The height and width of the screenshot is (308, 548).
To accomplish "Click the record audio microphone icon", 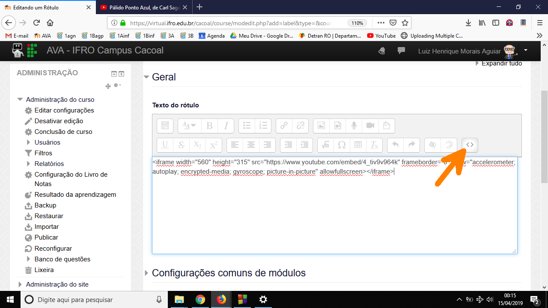I will pos(354,126).
